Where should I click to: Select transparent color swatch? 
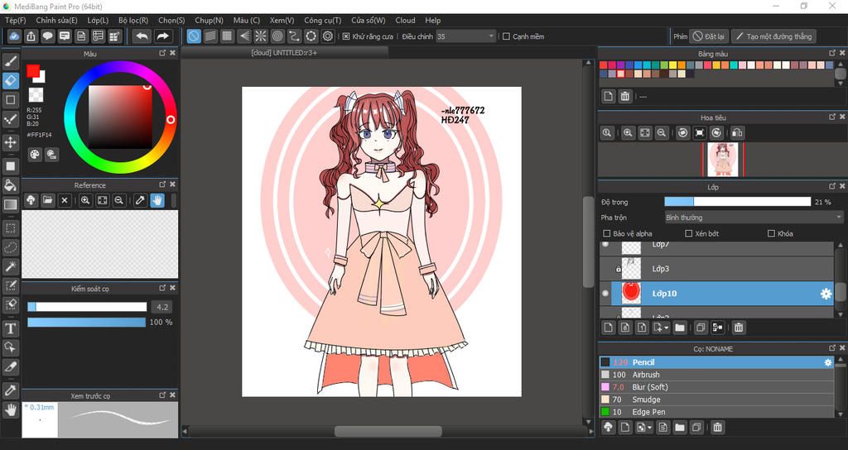coord(36,95)
